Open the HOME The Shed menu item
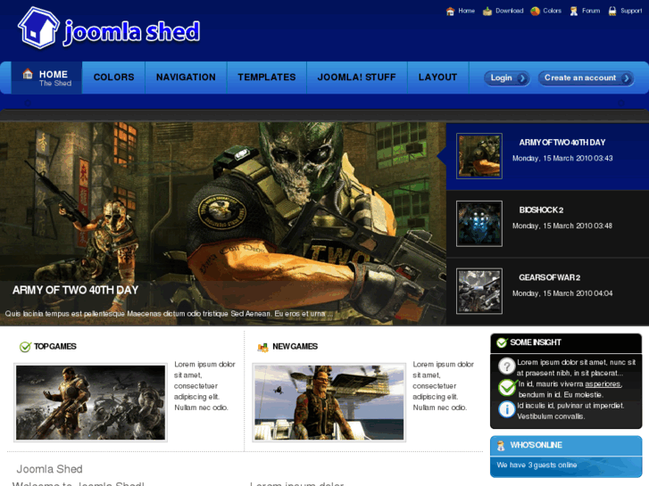Screen dimensions: 649x486 coord(46,78)
